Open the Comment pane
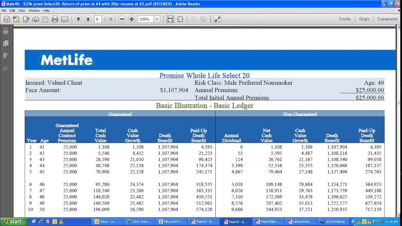The image size is (402, 226). 387,19
